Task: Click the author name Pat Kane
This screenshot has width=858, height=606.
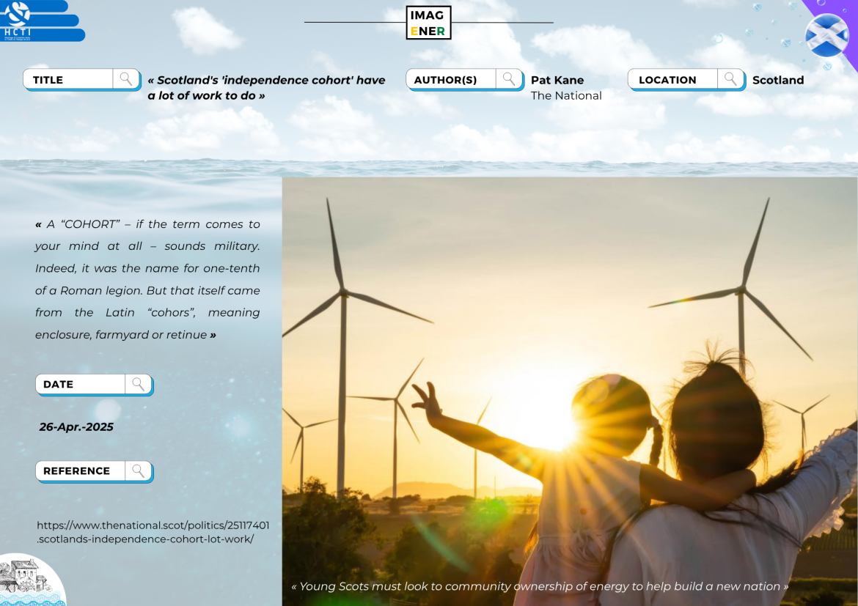Action: click(557, 80)
